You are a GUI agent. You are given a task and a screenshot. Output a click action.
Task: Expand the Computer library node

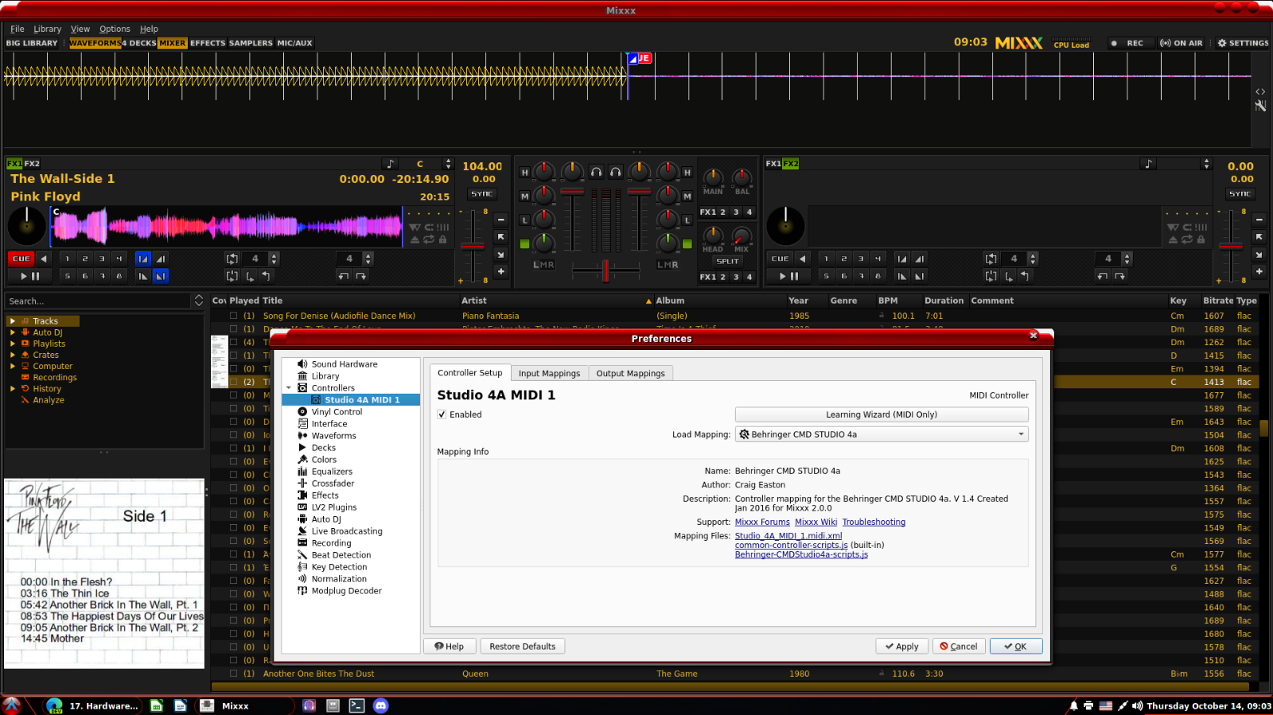pos(13,366)
